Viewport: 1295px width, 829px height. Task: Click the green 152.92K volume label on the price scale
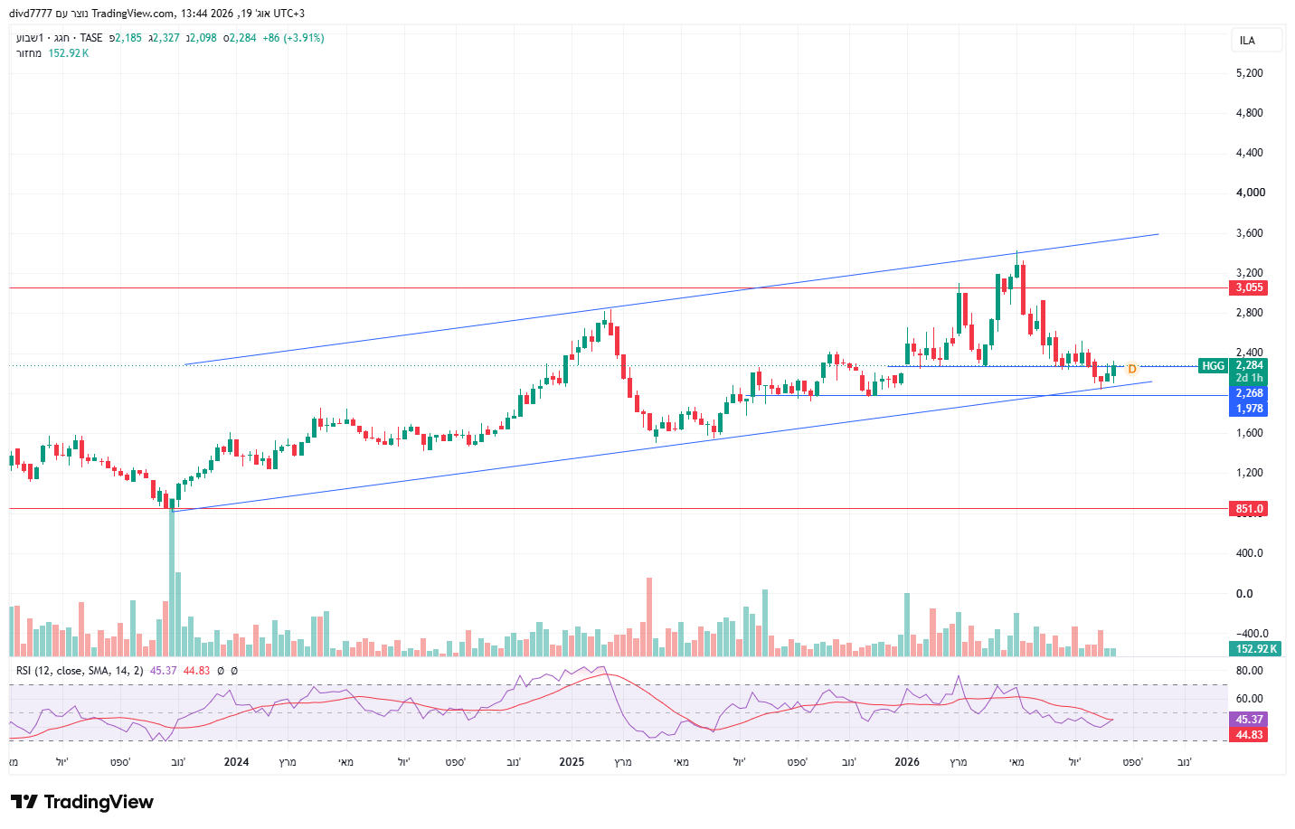(1256, 648)
